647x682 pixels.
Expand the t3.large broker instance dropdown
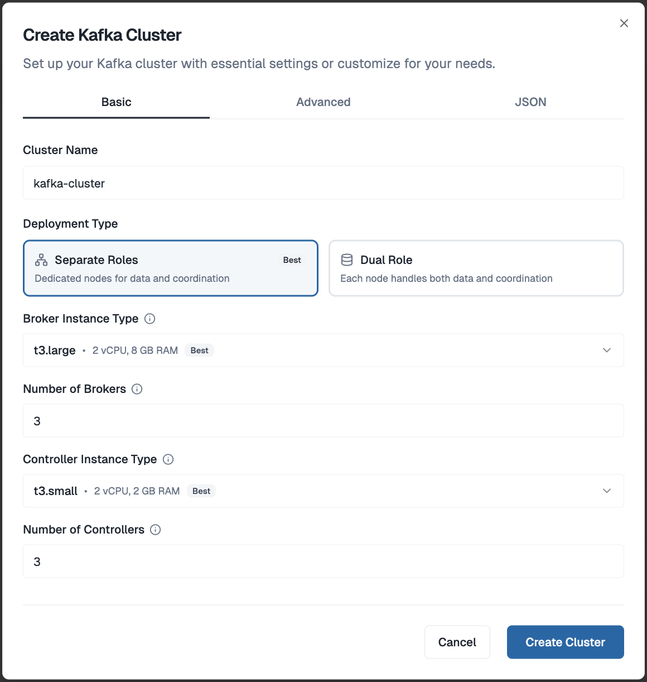pyautogui.click(x=607, y=350)
